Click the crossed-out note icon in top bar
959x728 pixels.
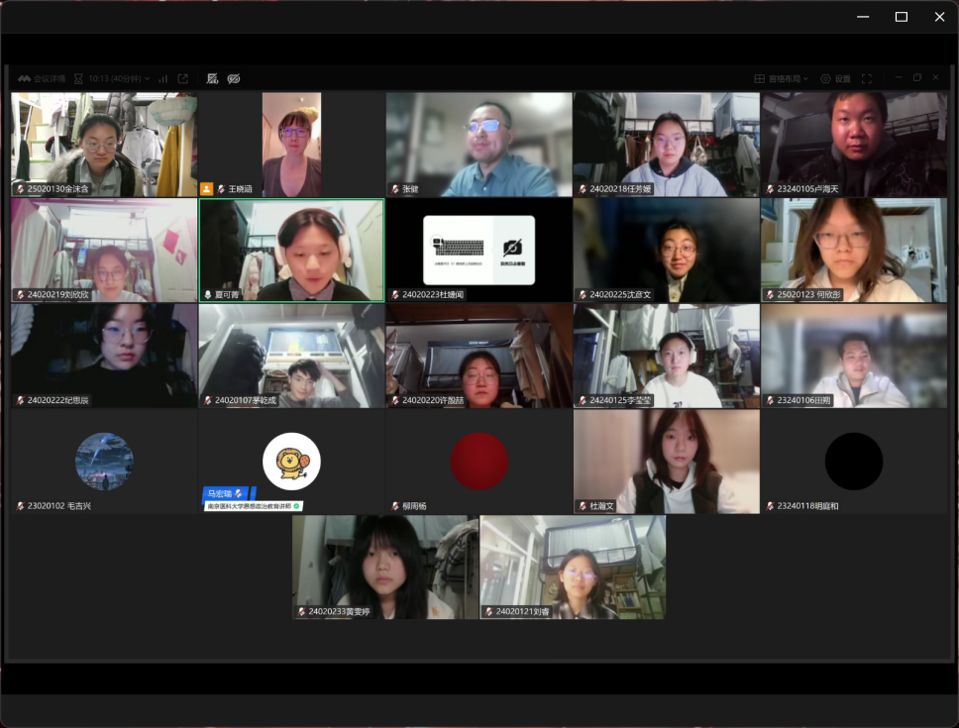tap(212, 78)
